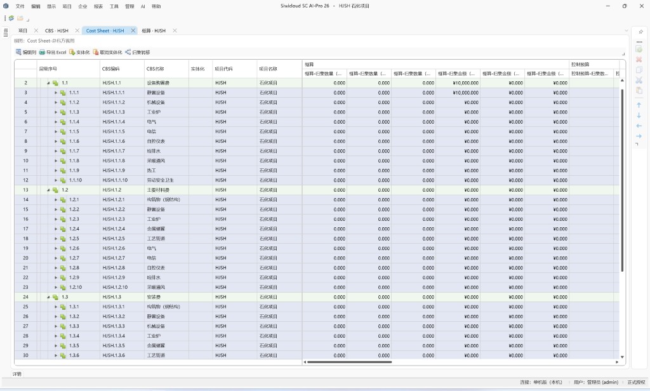The image size is (650, 391).
Task: Click the CBS名称 column header
Action: click(x=166, y=69)
